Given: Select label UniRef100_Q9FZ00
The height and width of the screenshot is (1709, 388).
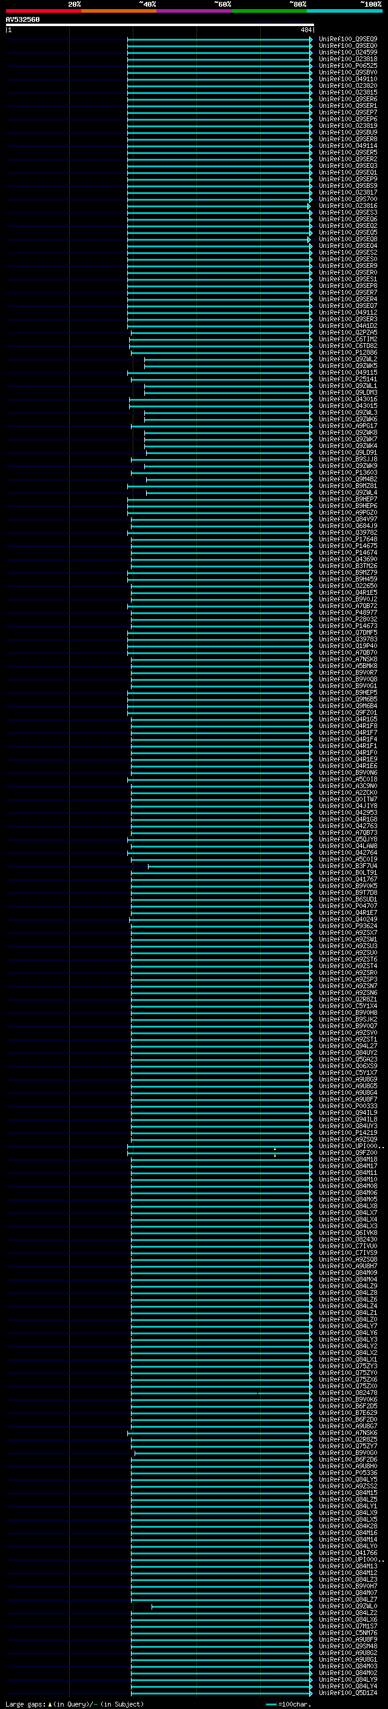Looking at the screenshot, I should (348, 1153).
